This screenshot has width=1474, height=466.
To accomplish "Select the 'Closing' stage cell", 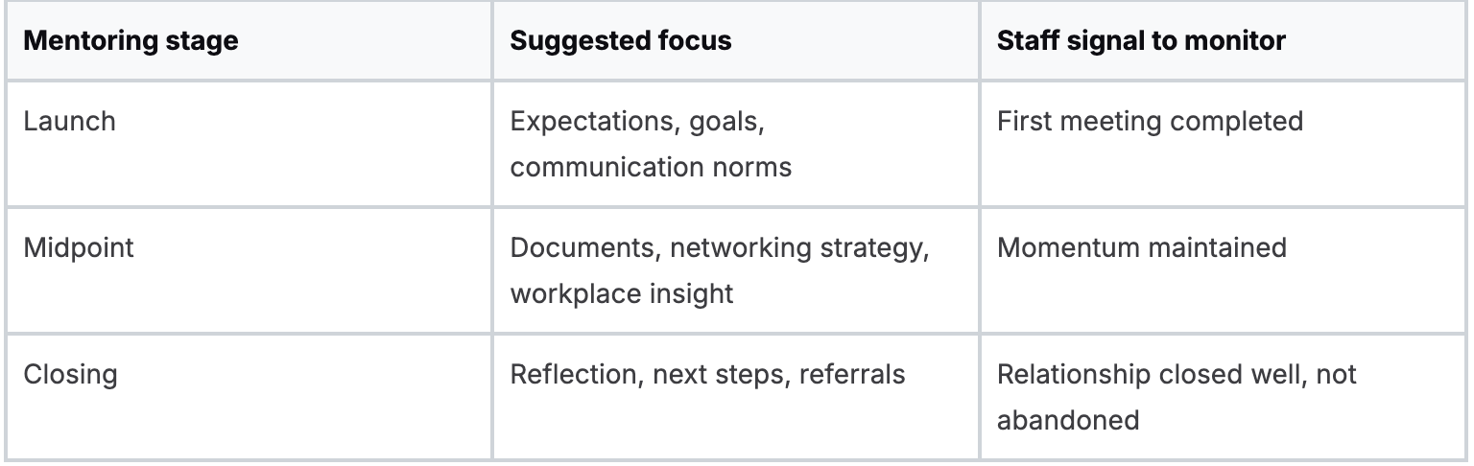I will coord(71,373).
